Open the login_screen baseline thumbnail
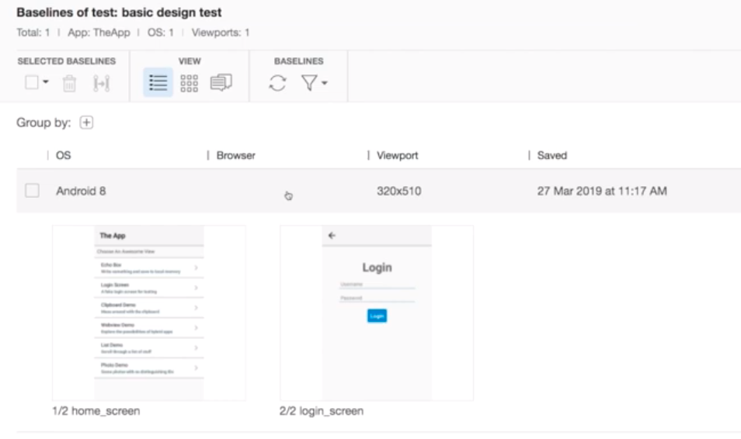This screenshot has height=439, width=741. point(377,313)
